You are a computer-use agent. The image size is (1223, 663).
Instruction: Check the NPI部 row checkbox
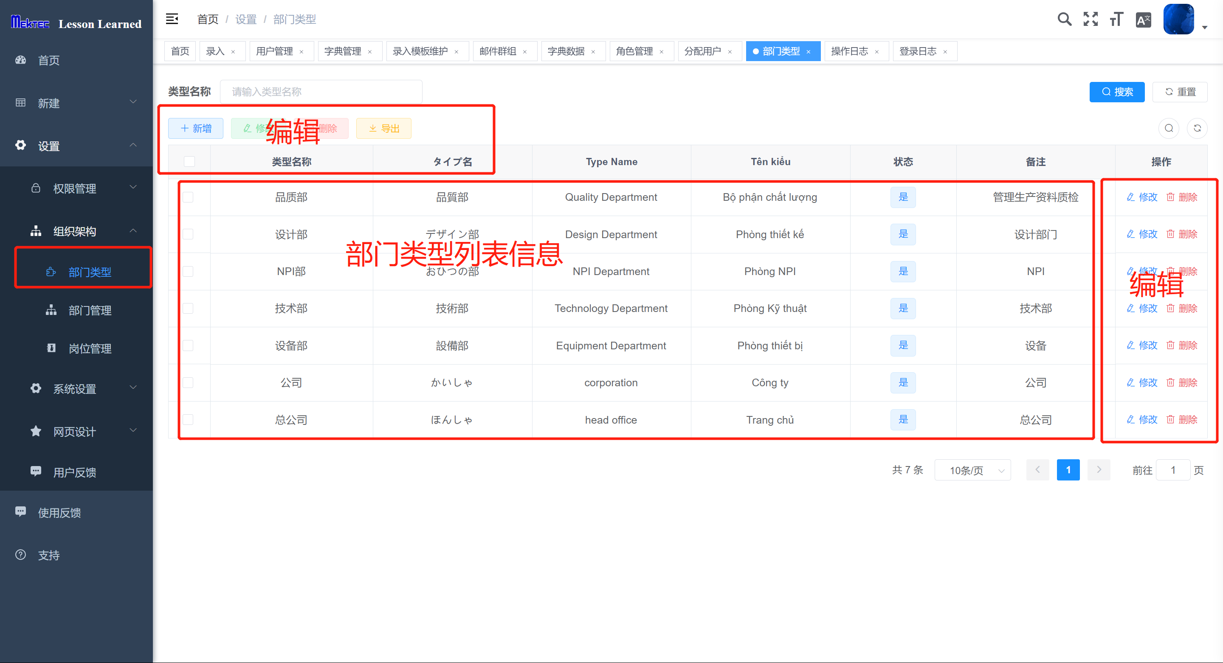click(x=189, y=272)
